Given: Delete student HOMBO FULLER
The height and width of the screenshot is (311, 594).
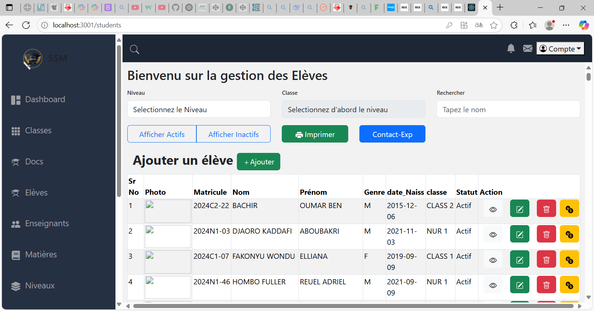Looking at the screenshot, I should coord(546,285).
